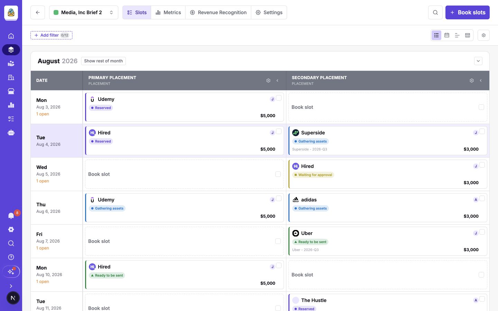Screen dimensions: 498x311
Task: Click Gathering assets badge on adidas
Action: pos(311,208)
